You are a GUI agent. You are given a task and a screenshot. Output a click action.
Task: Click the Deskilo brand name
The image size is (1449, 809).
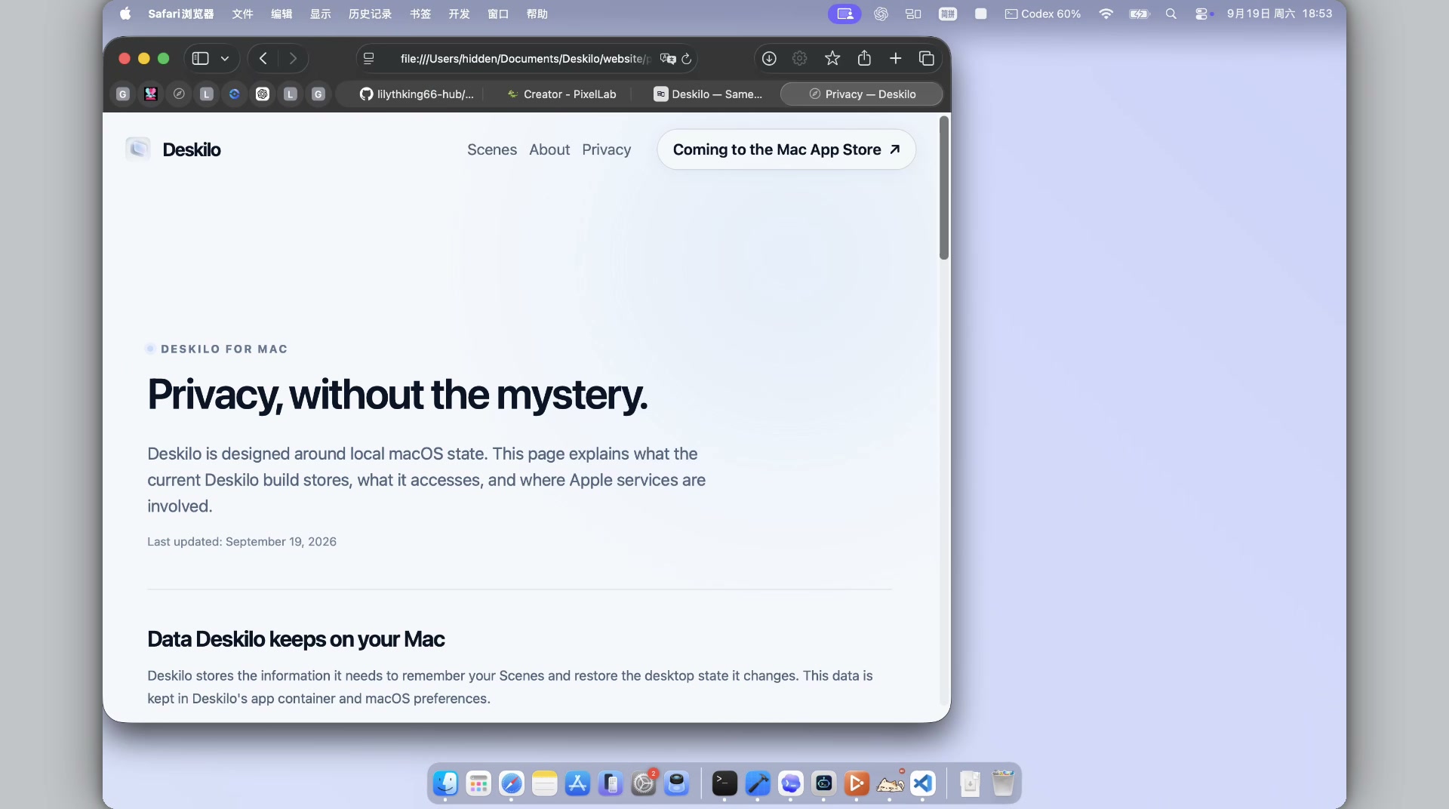pyautogui.click(x=192, y=149)
